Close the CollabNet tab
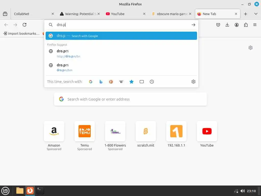 (x=53, y=14)
